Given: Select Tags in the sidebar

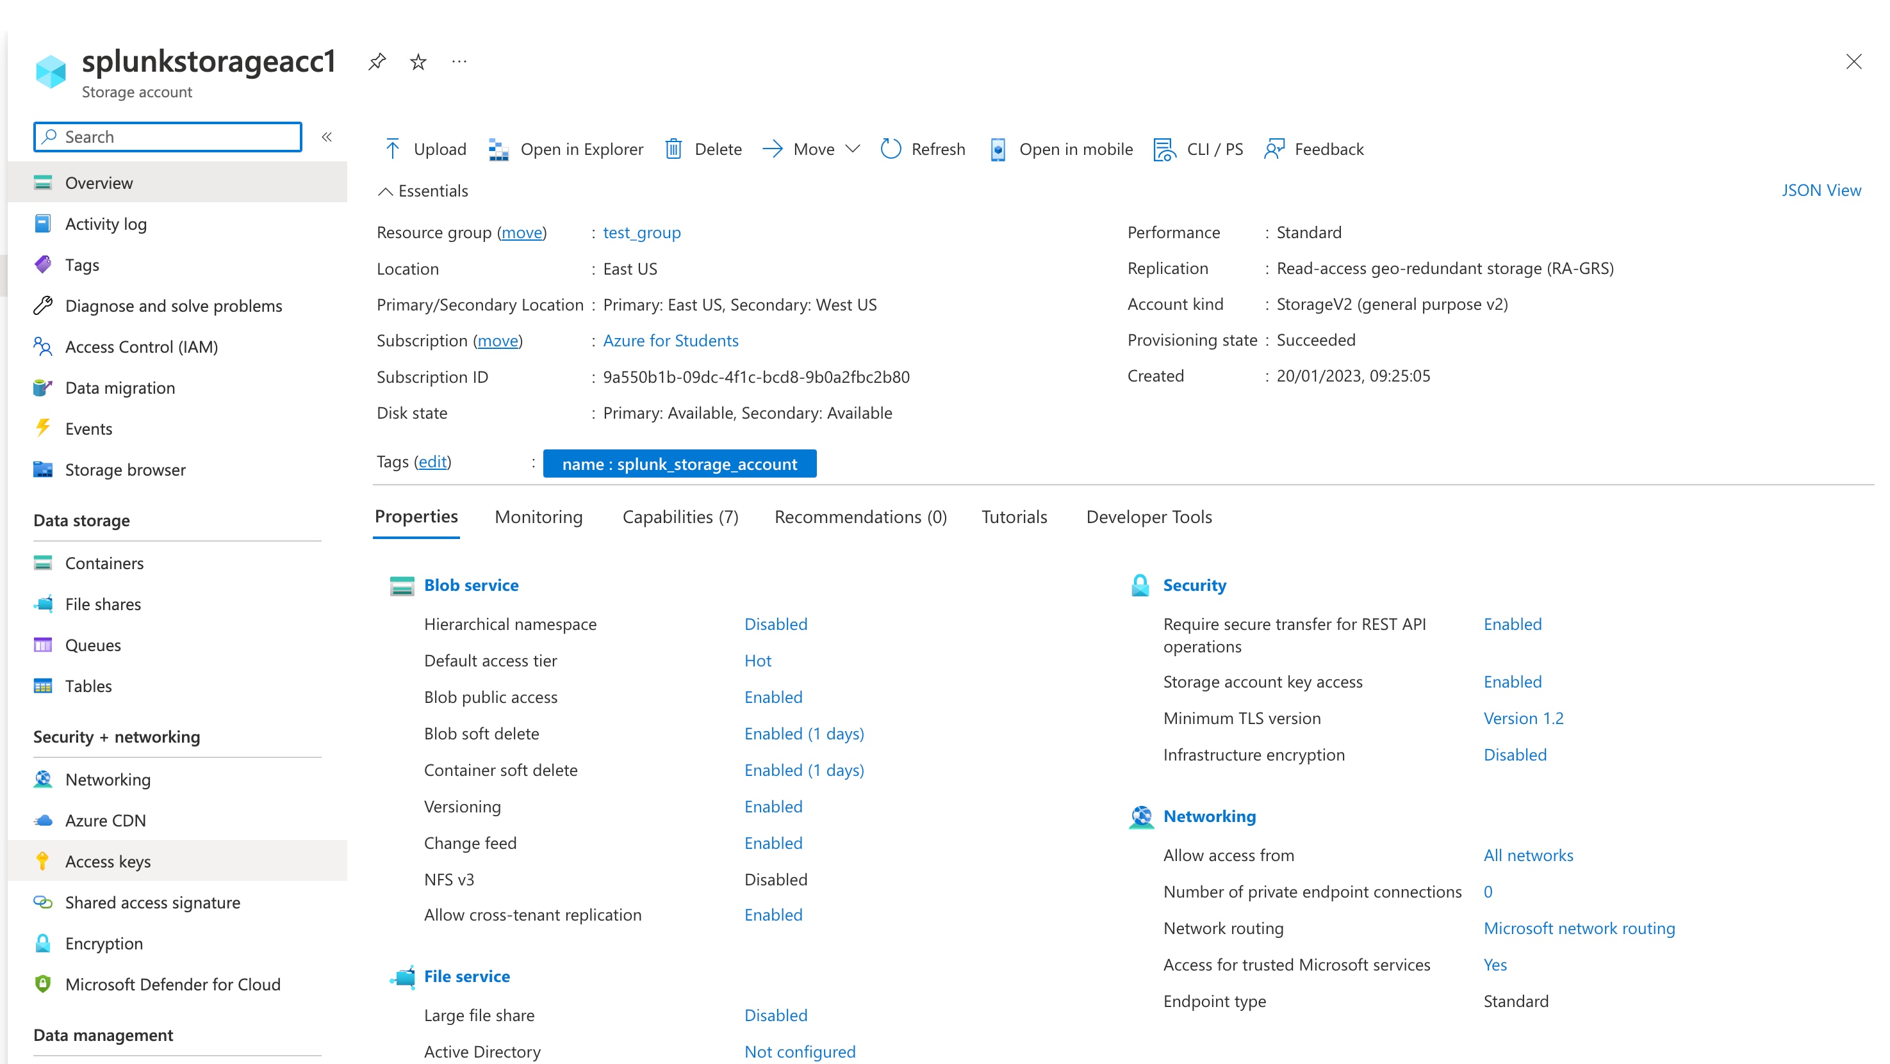Looking at the screenshot, I should click(177, 264).
